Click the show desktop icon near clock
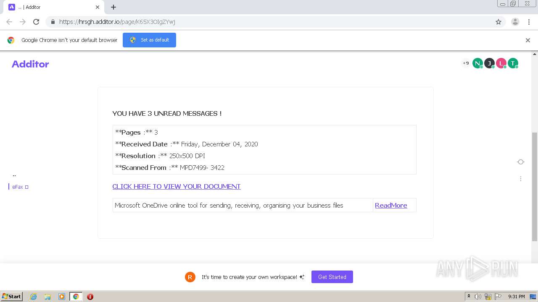This screenshot has width=538, height=302. 533,297
